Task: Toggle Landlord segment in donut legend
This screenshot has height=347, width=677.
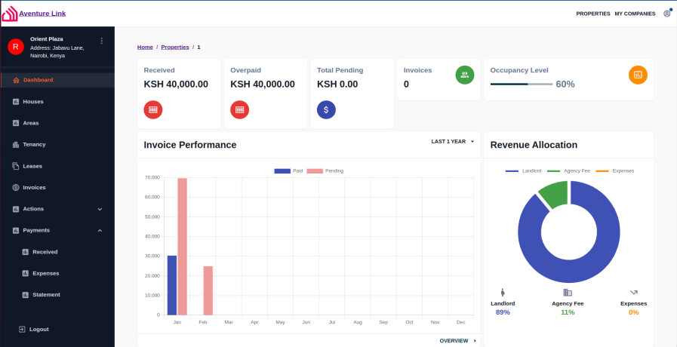Action: tap(523, 171)
